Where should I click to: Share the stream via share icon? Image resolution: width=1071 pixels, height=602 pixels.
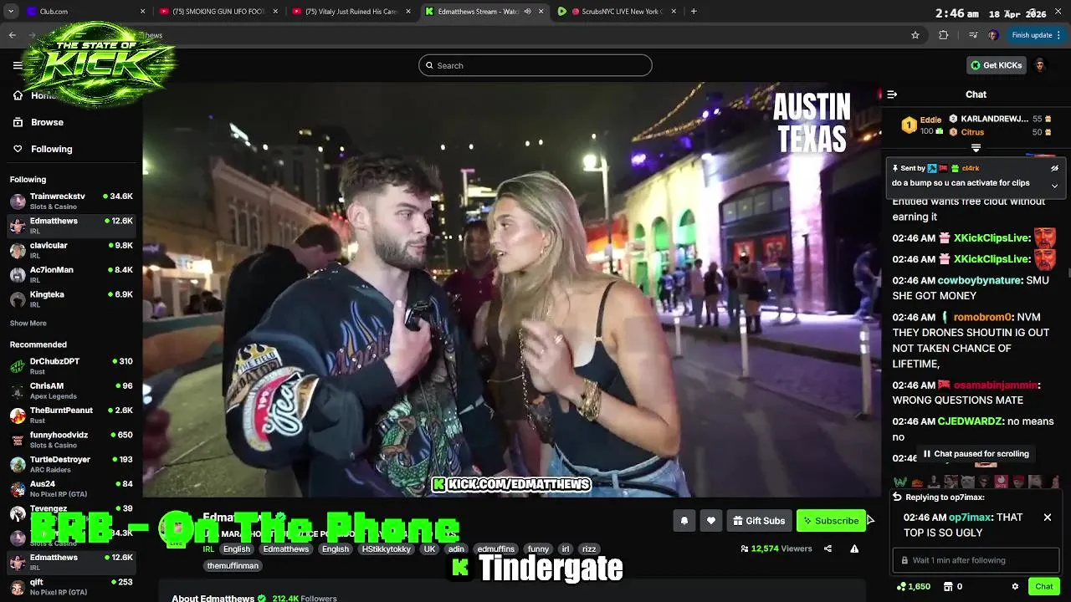pyautogui.click(x=828, y=548)
